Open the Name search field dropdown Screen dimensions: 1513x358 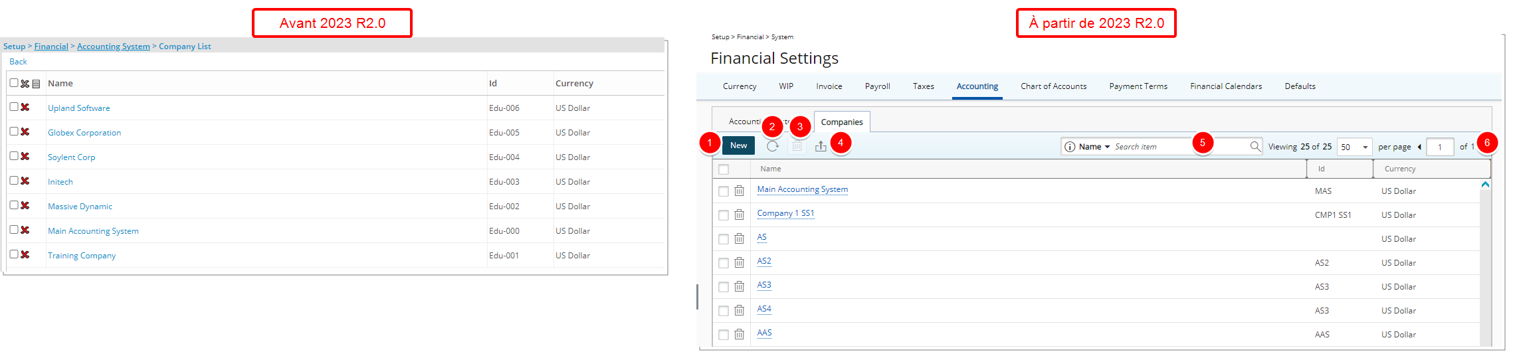tap(1094, 147)
